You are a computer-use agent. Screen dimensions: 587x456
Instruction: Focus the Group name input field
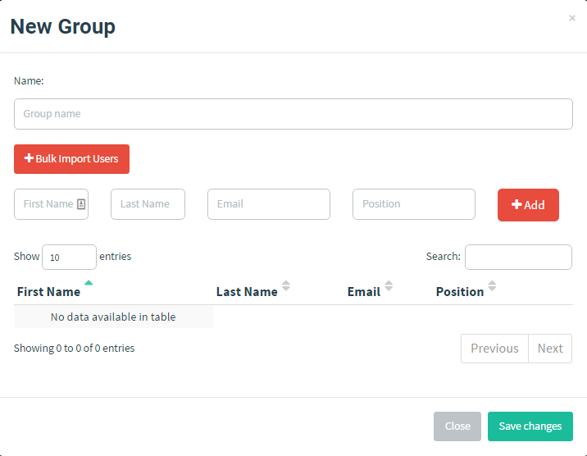tap(293, 114)
